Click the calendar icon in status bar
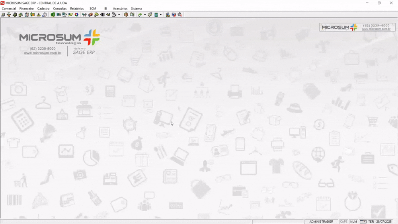The width and height of the screenshot is (398, 224). coord(363,222)
